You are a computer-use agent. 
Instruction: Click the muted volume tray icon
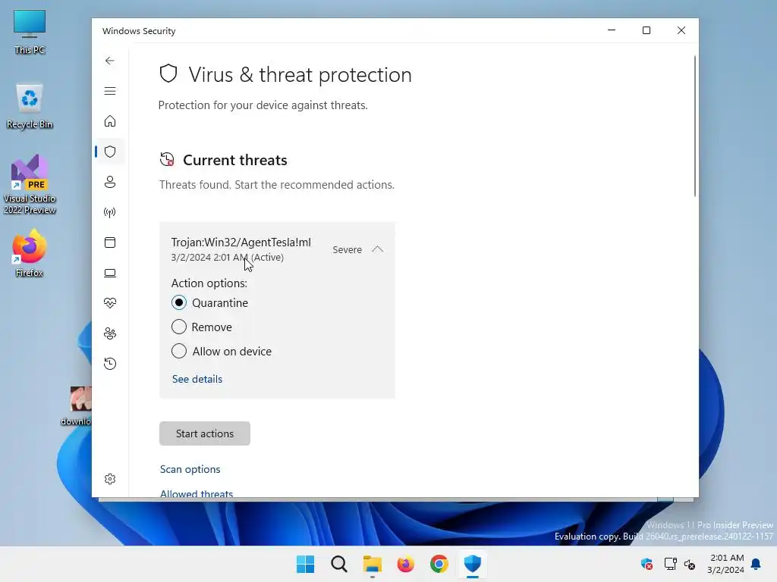point(690,564)
